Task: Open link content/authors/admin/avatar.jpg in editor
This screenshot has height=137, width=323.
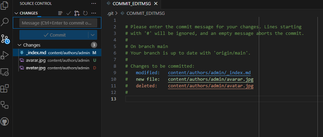Action: click(x=211, y=86)
